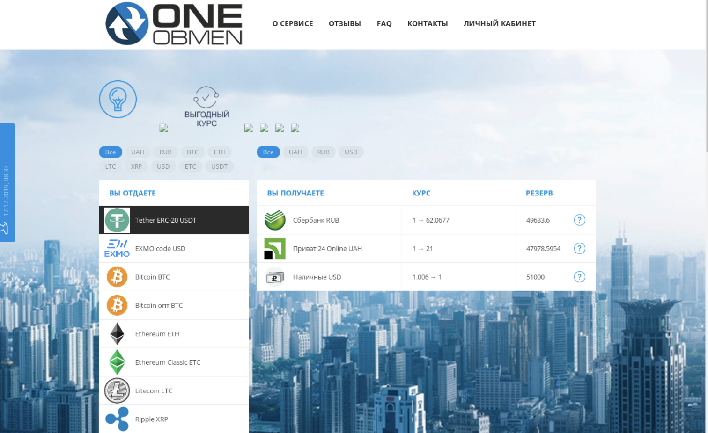Image resolution: width=708 pixels, height=433 pixels.
Task: Go to the FAQ page
Action: (384, 23)
